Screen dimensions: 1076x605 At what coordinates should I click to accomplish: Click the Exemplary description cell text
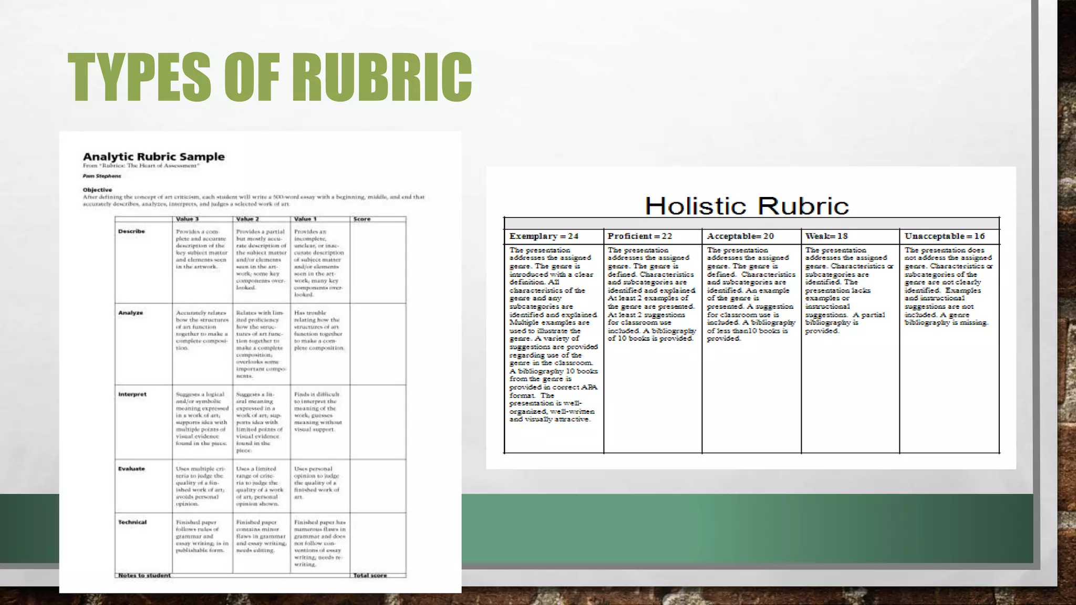point(553,335)
